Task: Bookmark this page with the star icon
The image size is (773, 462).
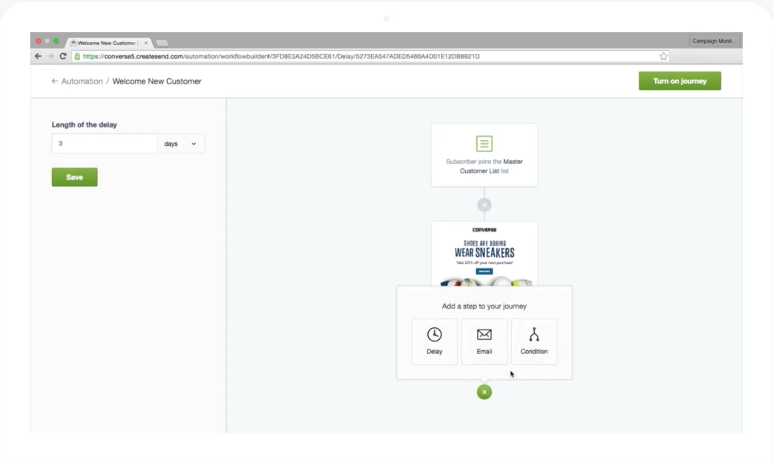Action: pyautogui.click(x=663, y=56)
